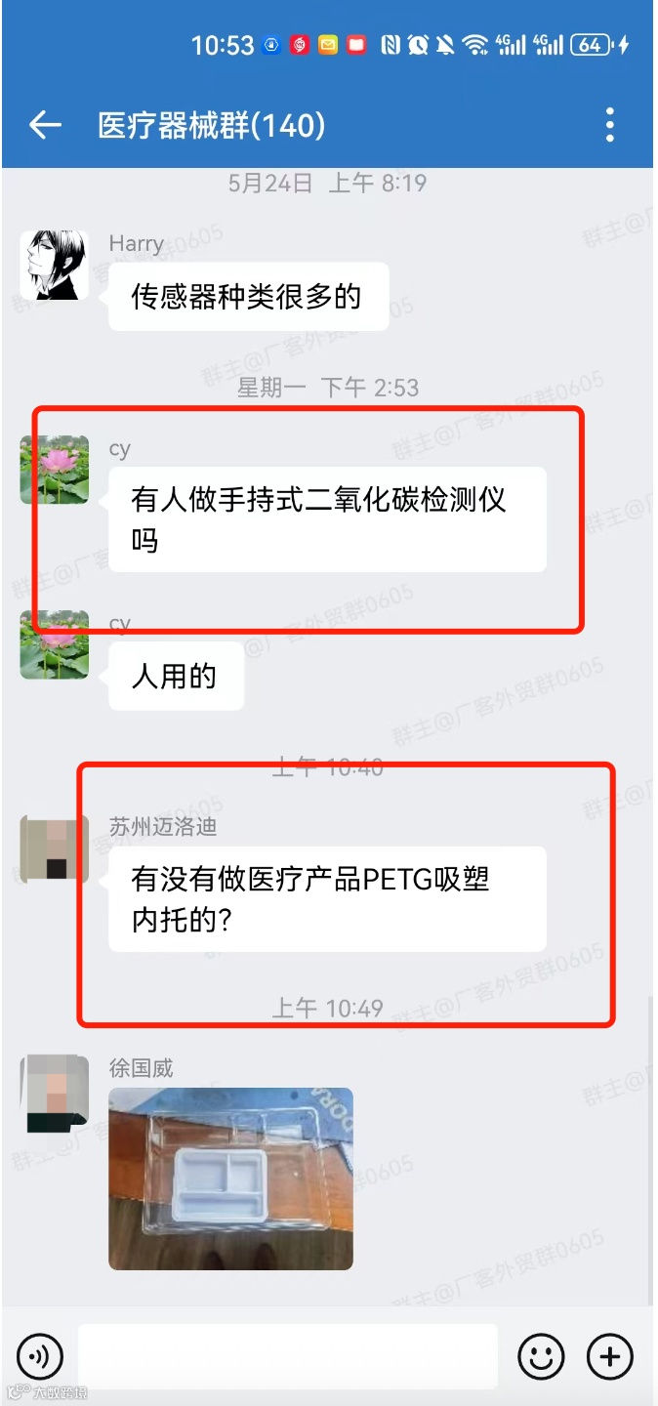Image resolution: width=658 pixels, height=1406 pixels.
Task: Open cy's lotus flower avatar on first message
Action: (55, 470)
